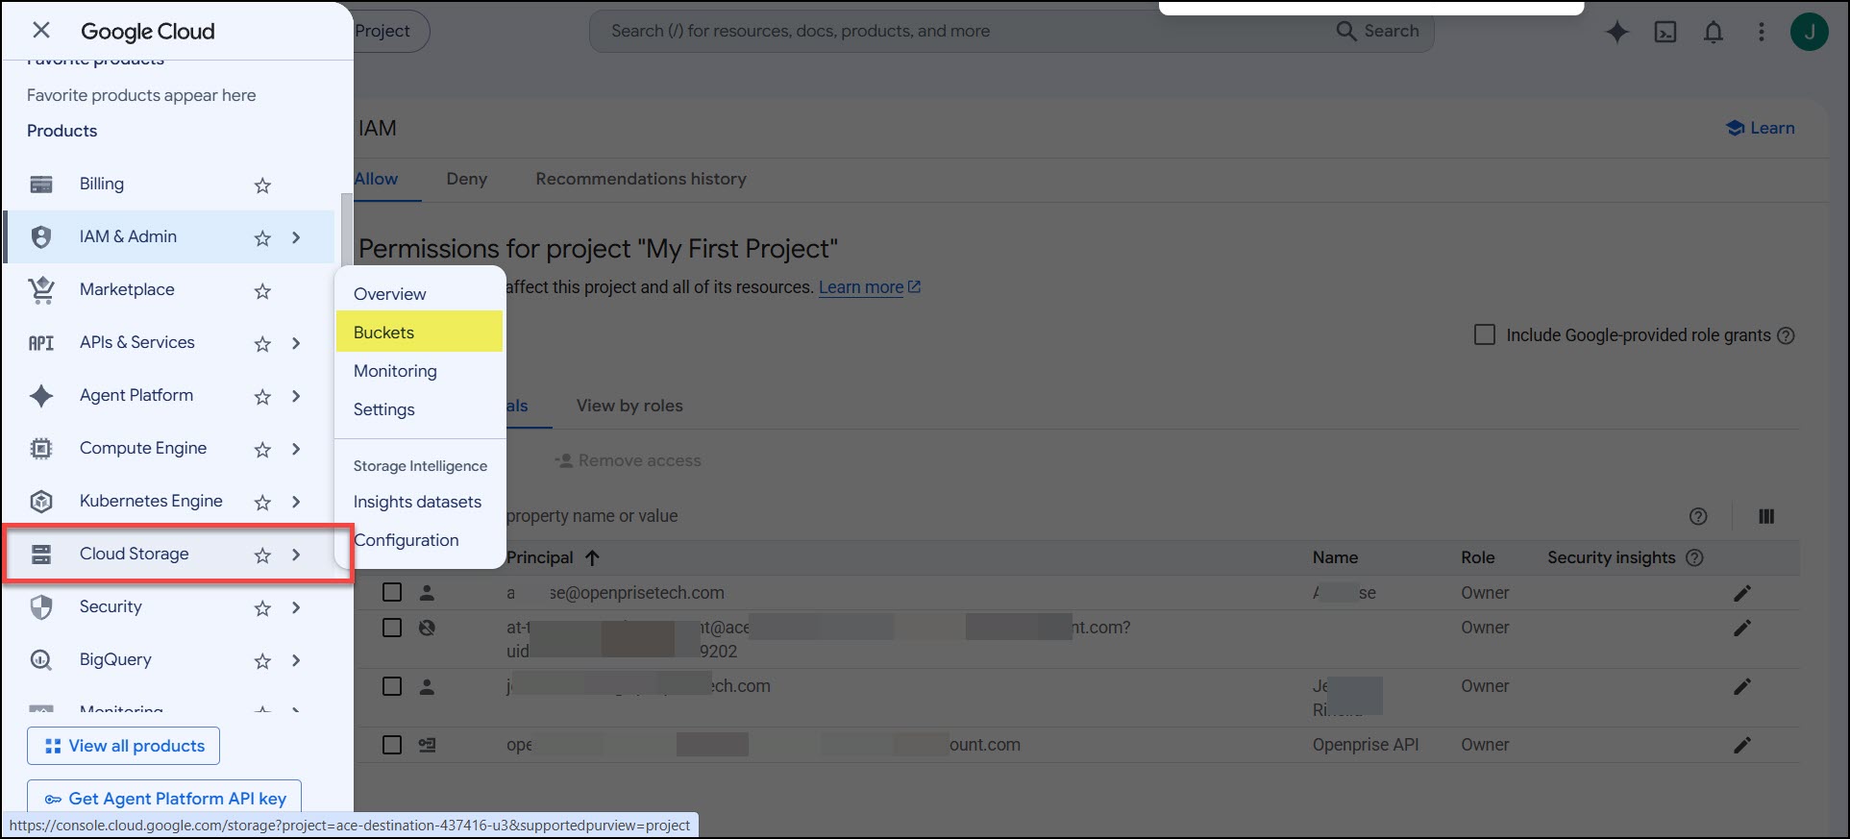This screenshot has height=839, width=1850.
Task: Click the APIs & Services API icon
Action: coord(41,343)
